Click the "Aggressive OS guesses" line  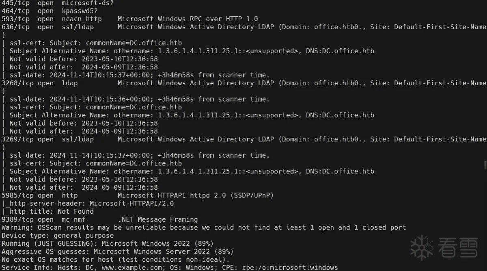tap(117, 251)
